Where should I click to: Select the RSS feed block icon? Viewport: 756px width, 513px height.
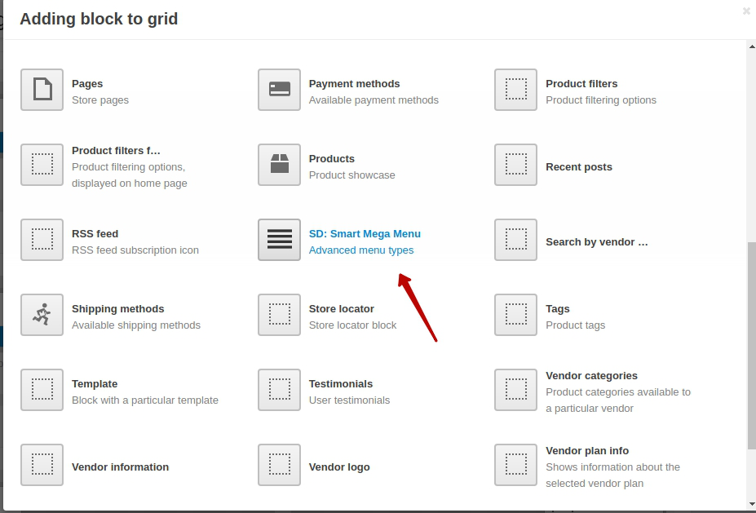tap(42, 240)
